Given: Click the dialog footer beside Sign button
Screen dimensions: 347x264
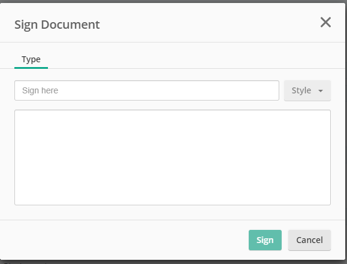Looking at the screenshot, I should [124, 240].
